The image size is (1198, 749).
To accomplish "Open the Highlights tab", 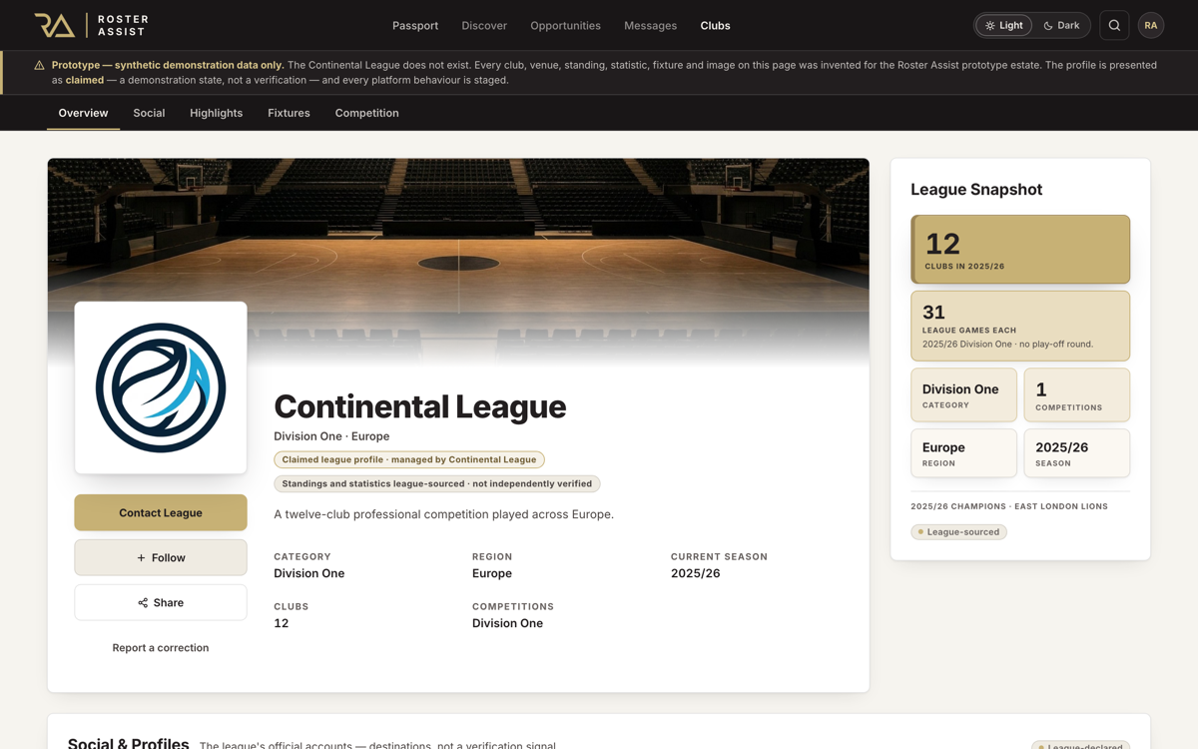I will pos(217,113).
